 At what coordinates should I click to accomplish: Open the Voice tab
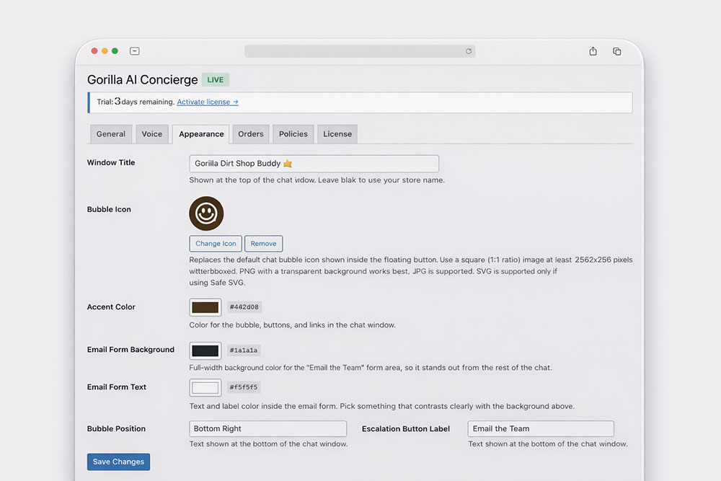point(151,134)
